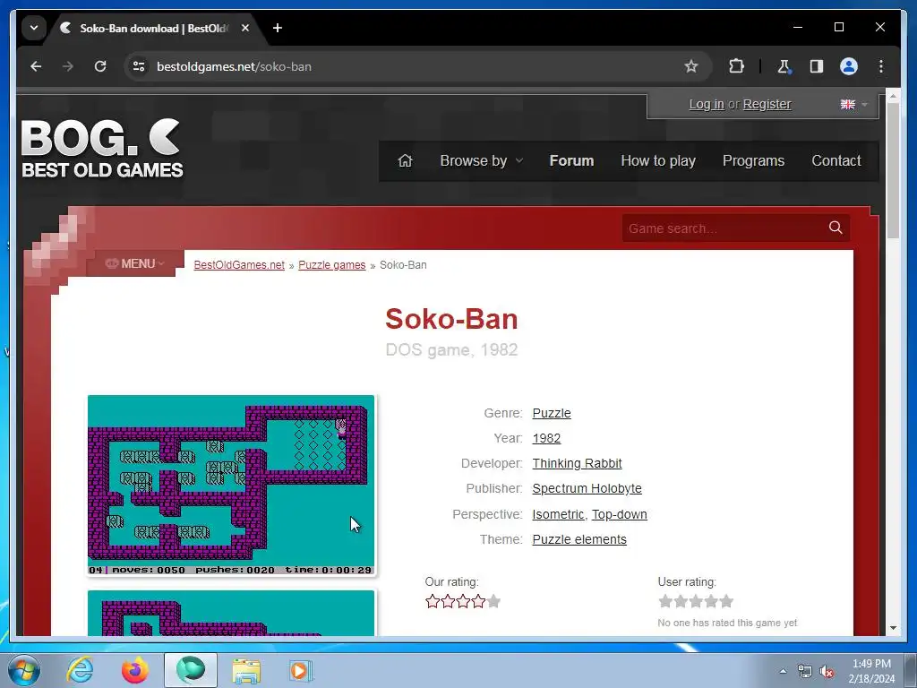Open BestOldGames.net breadcrumb link
Viewport: 917px width, 688px height.
tap(238, 265)
